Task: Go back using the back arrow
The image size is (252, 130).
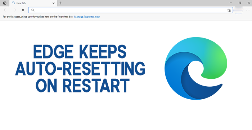Action: click(5, 10)
